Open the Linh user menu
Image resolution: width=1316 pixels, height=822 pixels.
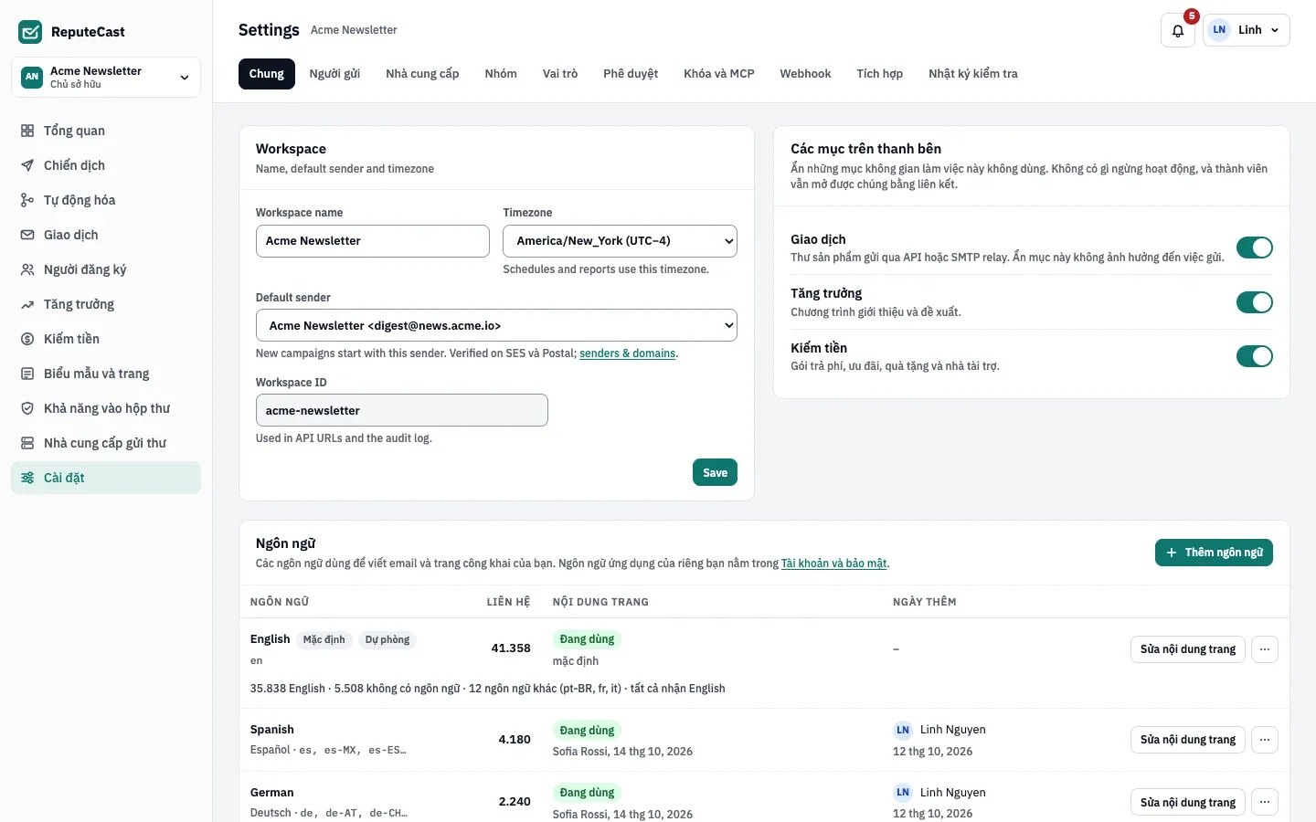click(x=1247, y=30)
